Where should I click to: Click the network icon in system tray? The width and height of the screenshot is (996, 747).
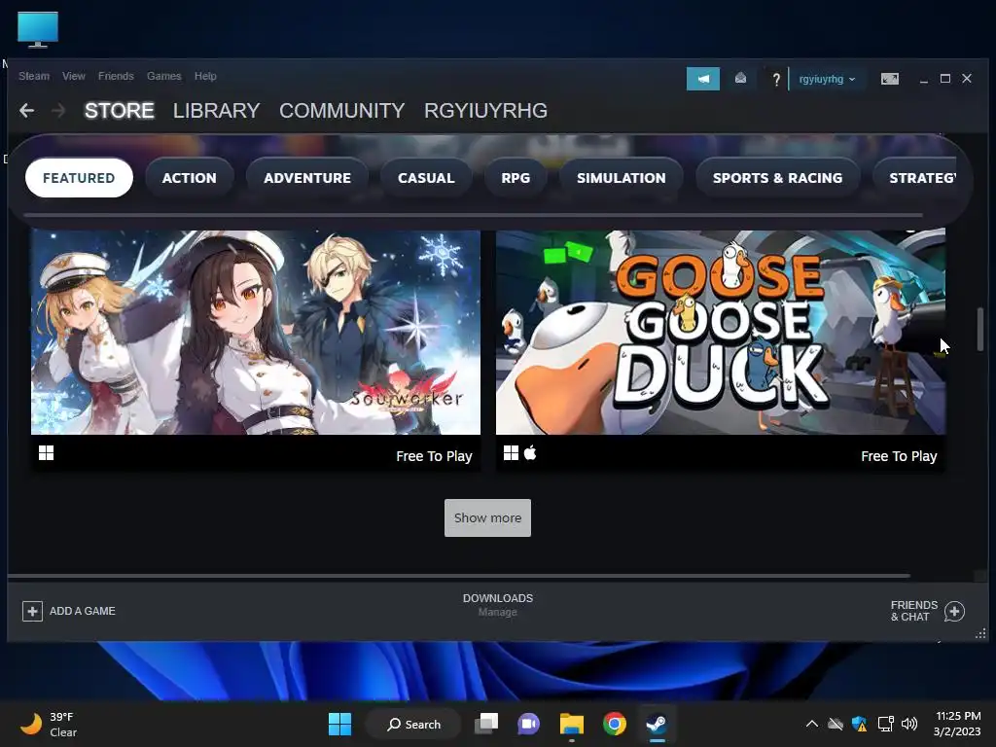point(885,724)
